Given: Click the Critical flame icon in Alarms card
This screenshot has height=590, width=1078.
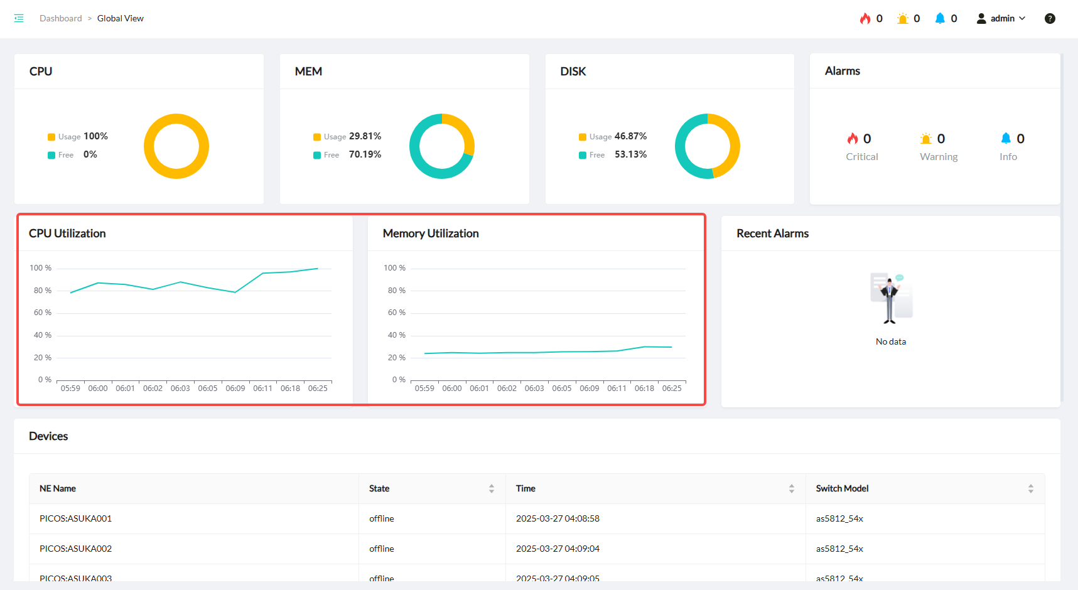Looking at the screenshot, I should click(x=853, y=139).
